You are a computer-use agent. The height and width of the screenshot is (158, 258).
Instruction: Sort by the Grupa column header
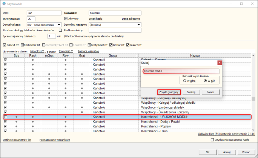(112, 56)
